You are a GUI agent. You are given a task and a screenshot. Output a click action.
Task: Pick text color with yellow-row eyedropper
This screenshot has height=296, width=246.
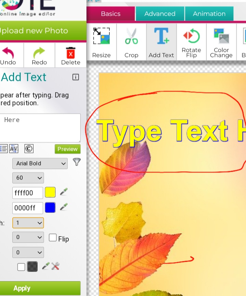point(64,192)
